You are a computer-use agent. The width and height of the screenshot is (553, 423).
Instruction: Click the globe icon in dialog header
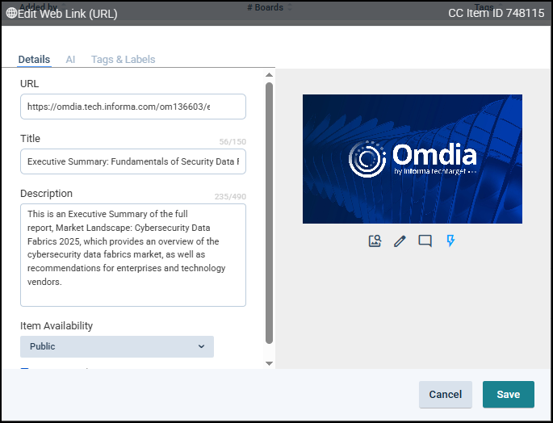click(11, 13)
